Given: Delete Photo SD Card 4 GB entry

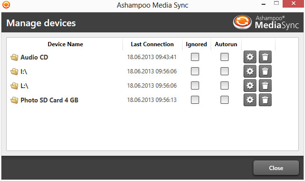Looking at the screenshot, I should pos(265,100).
